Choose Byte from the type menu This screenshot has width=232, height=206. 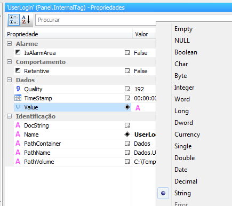point(181,76)
